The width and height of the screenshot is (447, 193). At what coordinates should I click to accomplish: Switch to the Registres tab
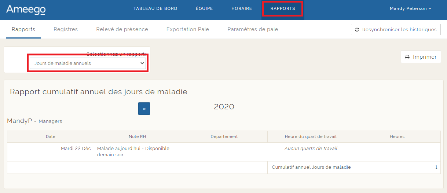(66, 29)
